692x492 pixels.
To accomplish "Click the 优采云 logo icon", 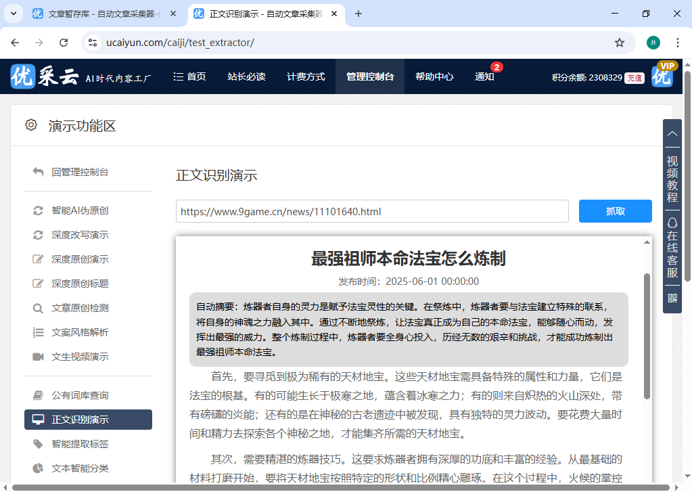I will (22, 76).
